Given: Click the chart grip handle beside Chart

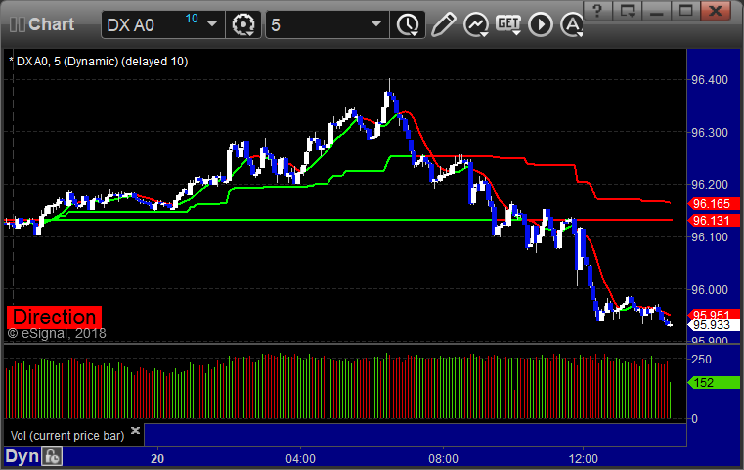Looking at the screenshot, I should click(17, 24).
